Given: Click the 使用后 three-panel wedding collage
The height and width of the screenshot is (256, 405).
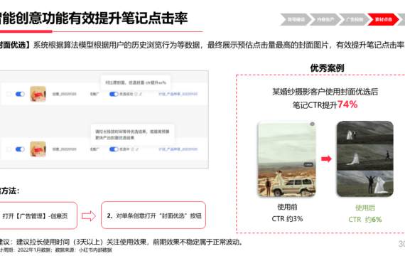Looking at the screenshot, I should [x=365, y=159].
